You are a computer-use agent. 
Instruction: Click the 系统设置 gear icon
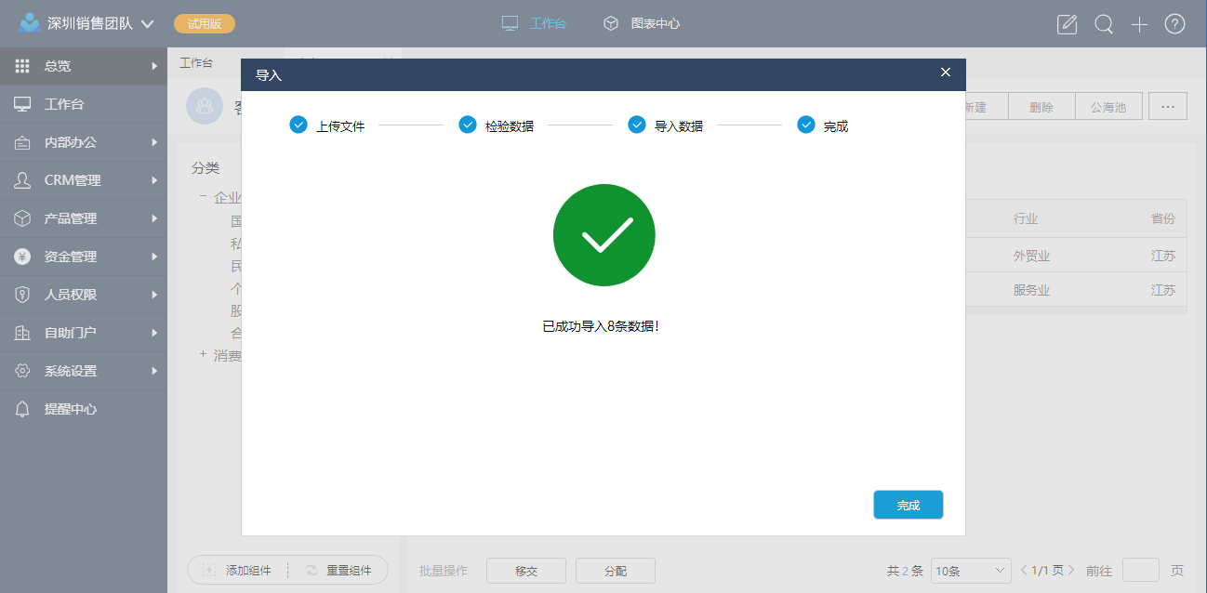click(x=22, y=371)
